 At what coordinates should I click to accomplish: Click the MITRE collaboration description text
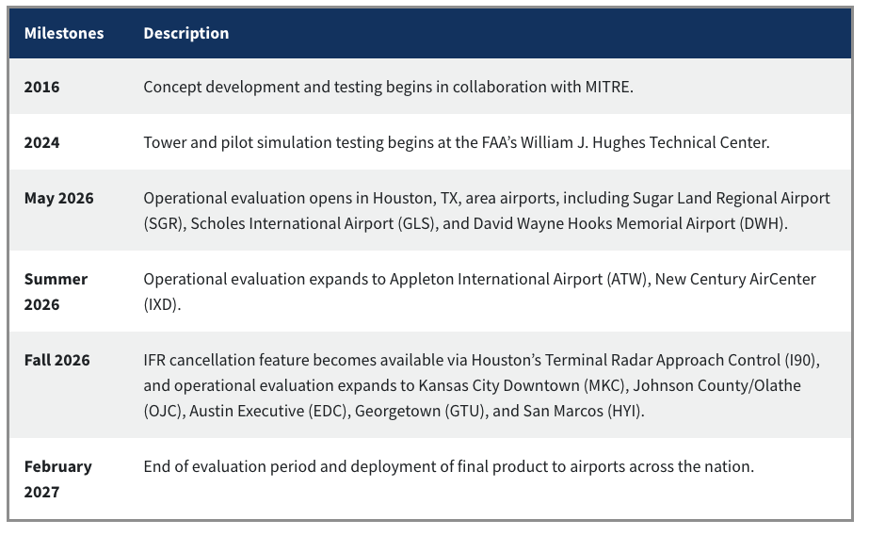tap(388, 87)
